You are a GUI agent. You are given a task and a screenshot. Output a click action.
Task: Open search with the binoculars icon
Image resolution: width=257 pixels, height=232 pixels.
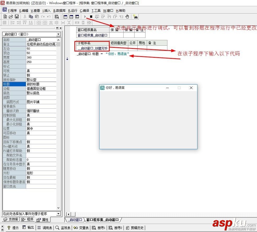point(135,16)
